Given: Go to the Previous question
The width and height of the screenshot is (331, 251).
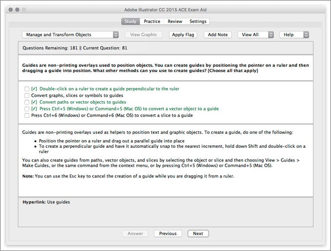Looking at the screenshot, I should [x=168, y=233].
